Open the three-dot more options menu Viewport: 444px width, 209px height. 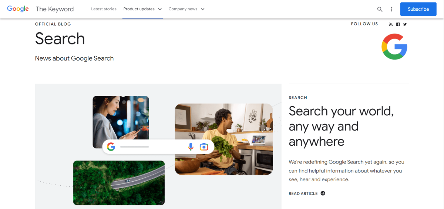click(x=391, y=9)
